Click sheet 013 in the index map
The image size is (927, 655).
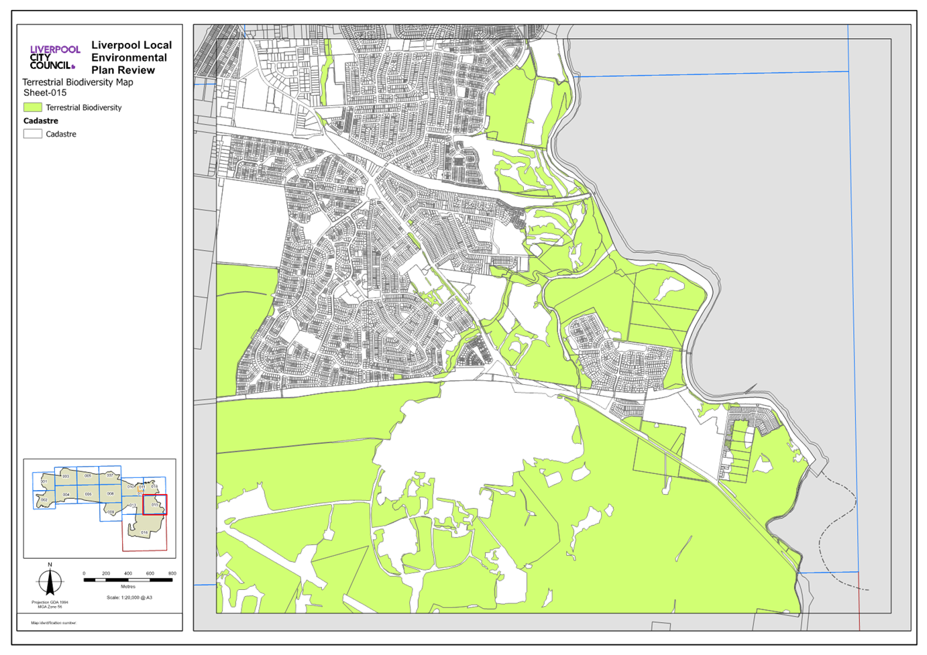pos(132,505)
